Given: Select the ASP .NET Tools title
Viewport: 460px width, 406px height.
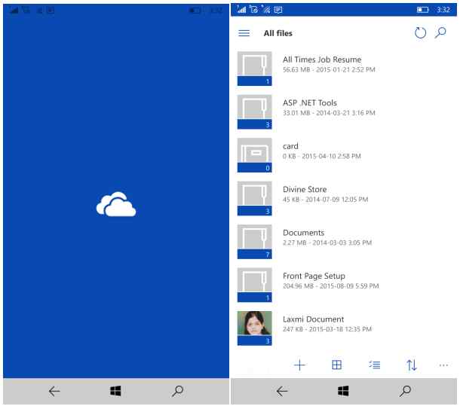Looking at the screenshot, I should pos(310,103).
